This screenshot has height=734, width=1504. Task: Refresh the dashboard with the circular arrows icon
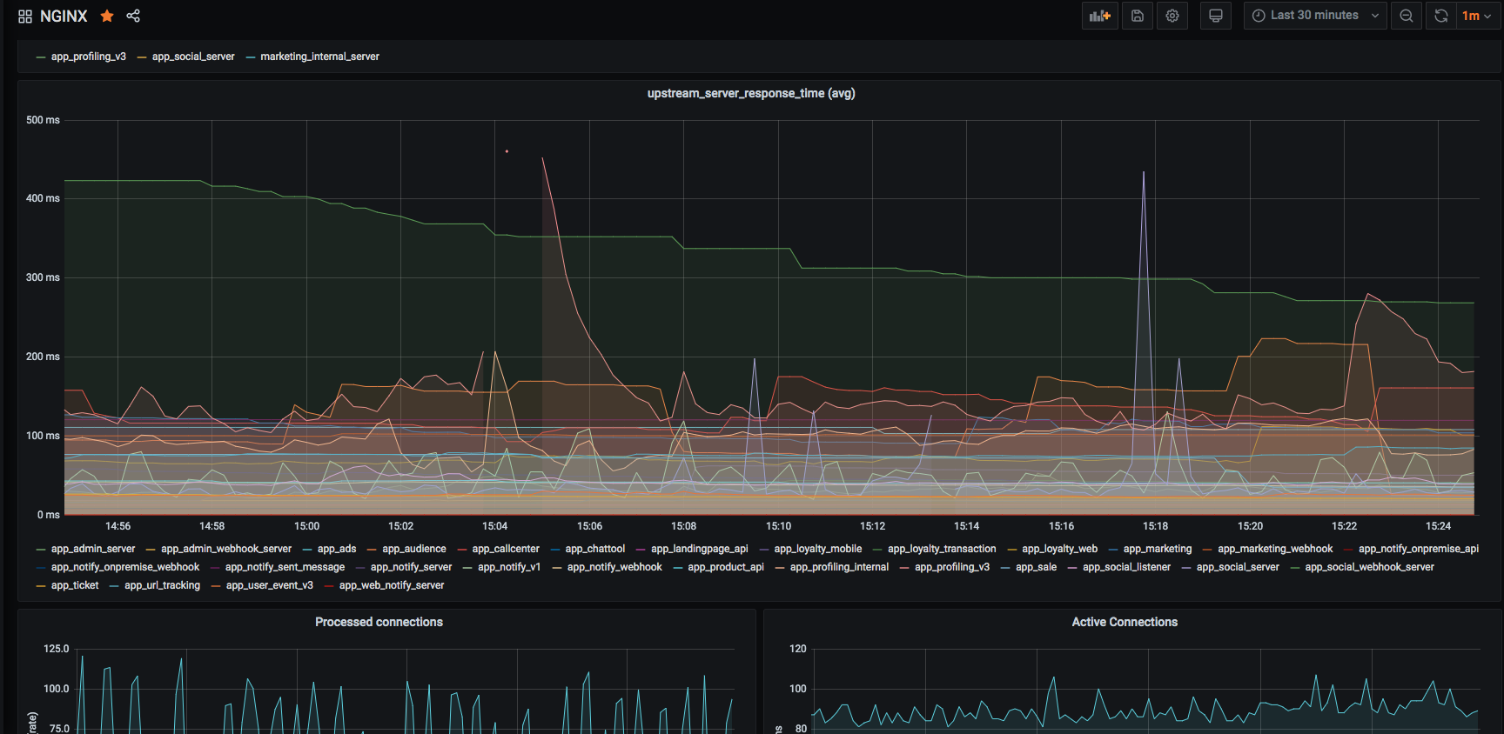click(x=1441, y=16)
